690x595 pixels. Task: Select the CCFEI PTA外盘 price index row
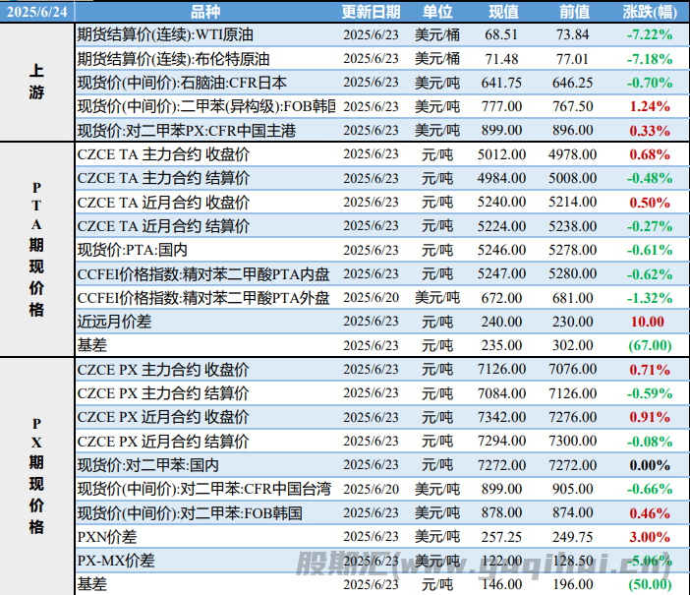[203, 297]
